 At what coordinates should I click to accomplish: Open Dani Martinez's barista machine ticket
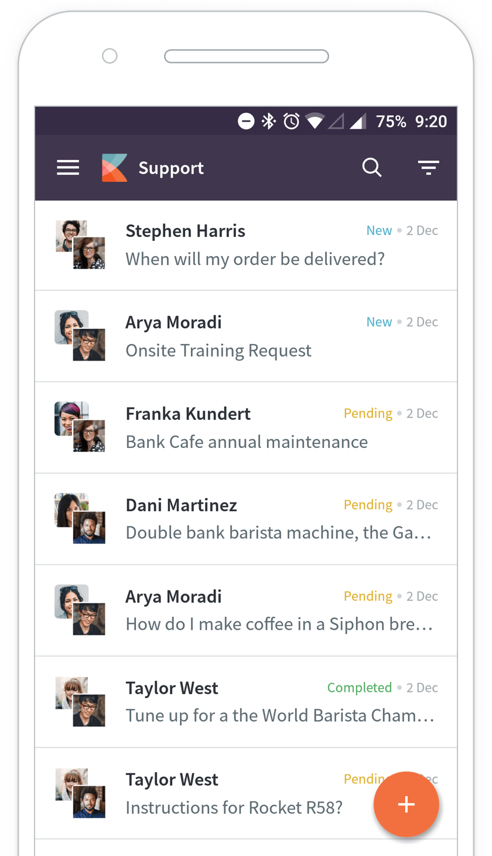pyautogui.click(x=246, y=519)
